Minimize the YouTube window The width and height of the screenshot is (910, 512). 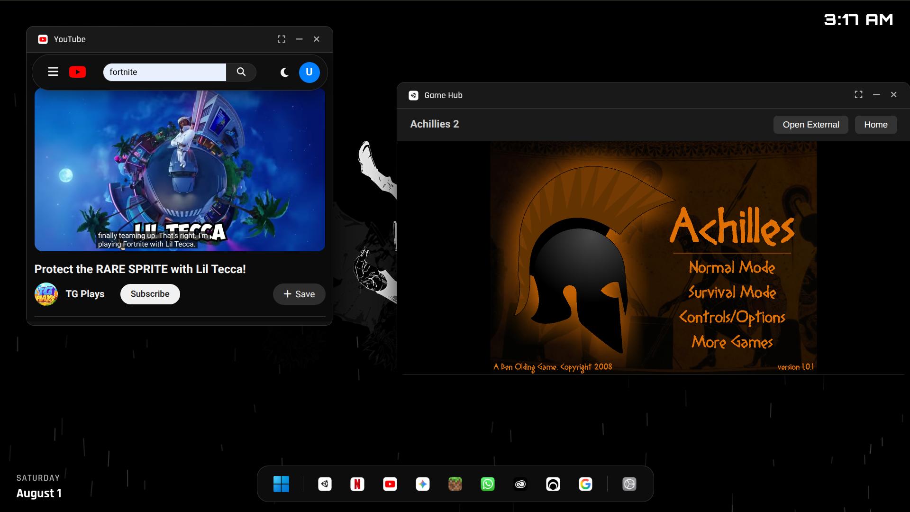click(x=299, y=39)
